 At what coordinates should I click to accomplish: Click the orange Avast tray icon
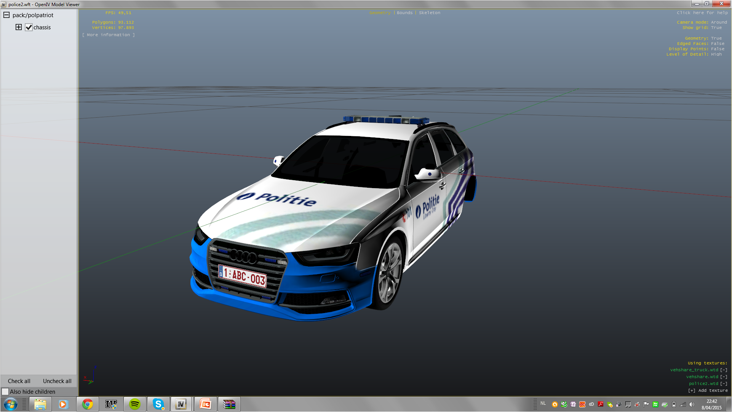click(555, 404)
